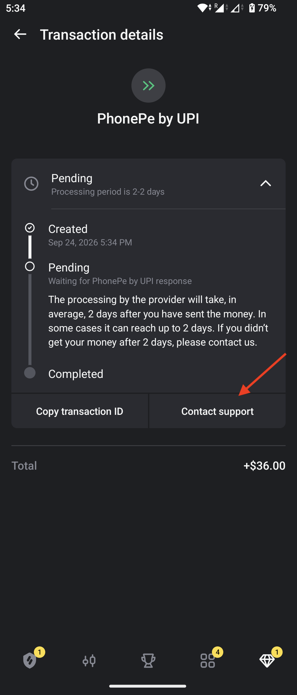Tap the Pending step circle marker
Image resolution: width=297 pixels, height=695 pixels.
(30, 266)
